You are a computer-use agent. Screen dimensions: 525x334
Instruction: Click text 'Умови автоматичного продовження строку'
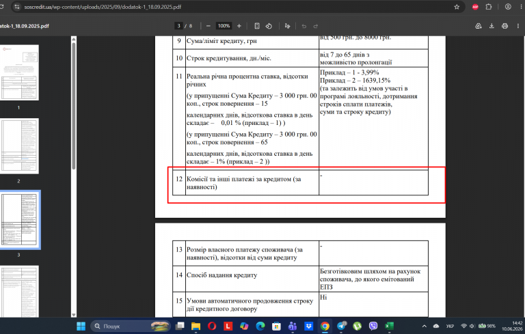tap(250, 301)
